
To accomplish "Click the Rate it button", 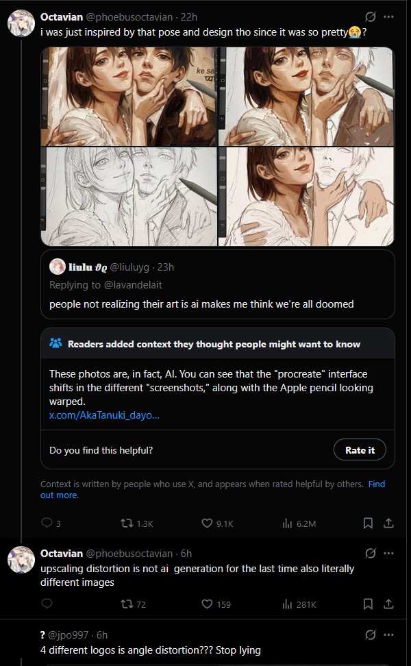I will (x=360, y=449).
